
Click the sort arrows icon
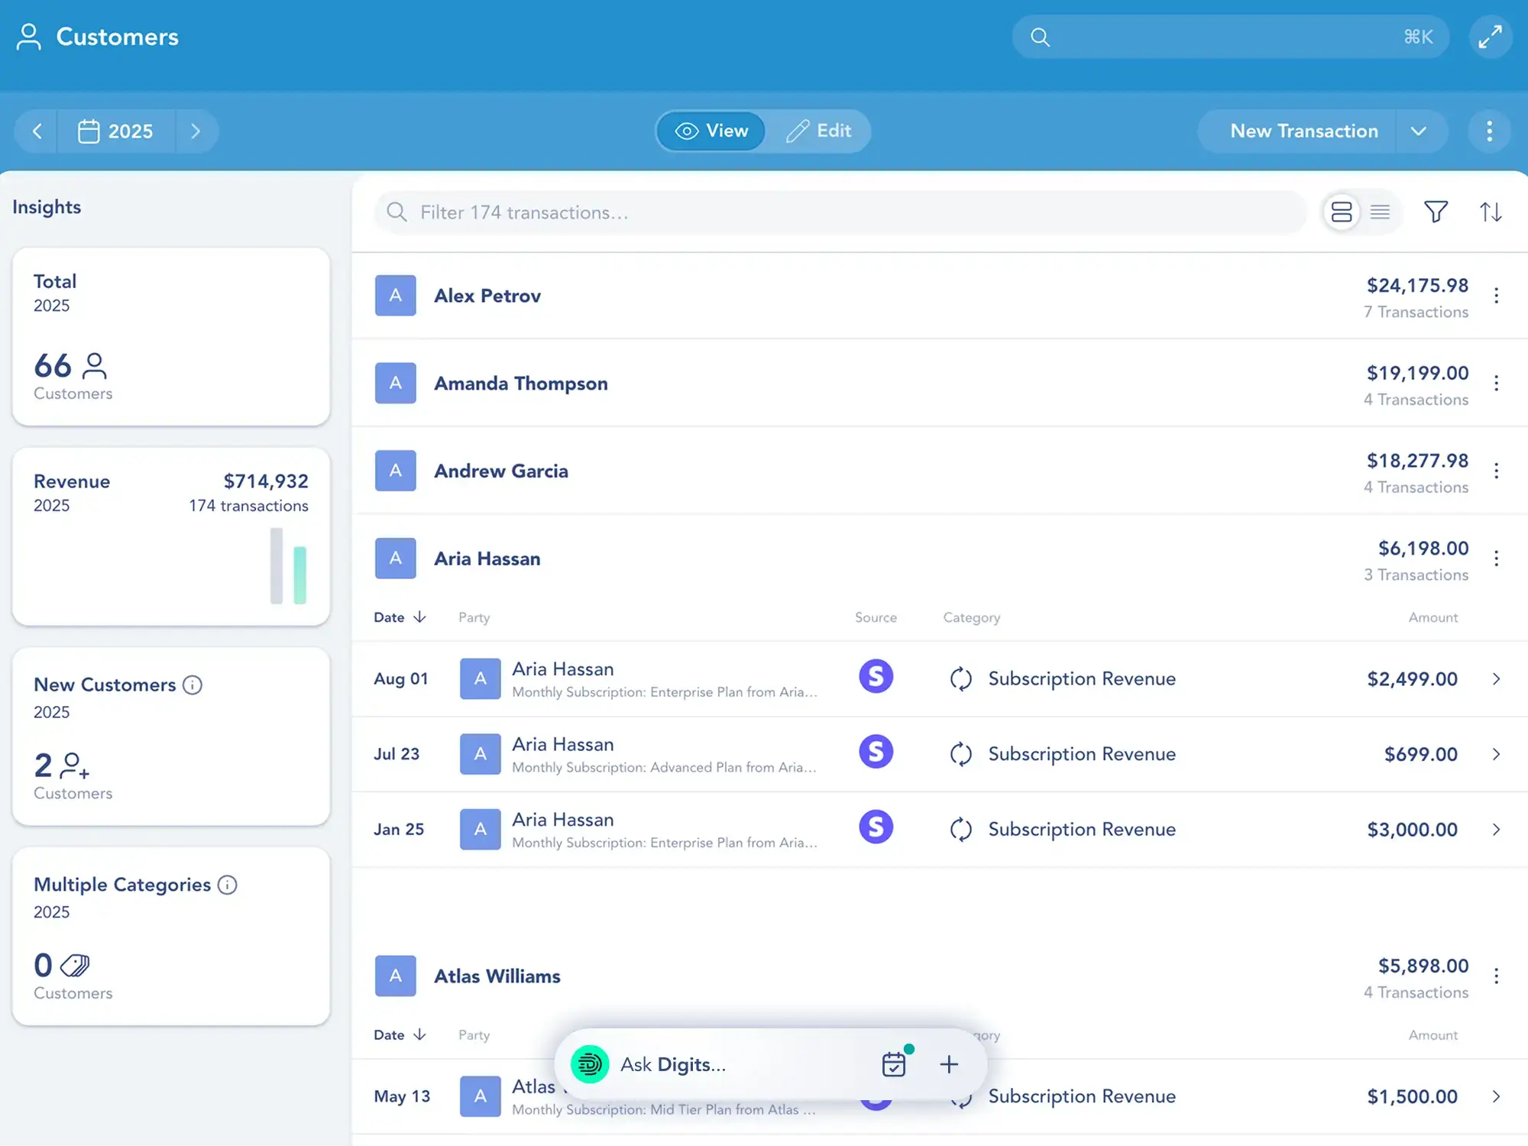coord(1490,212)
